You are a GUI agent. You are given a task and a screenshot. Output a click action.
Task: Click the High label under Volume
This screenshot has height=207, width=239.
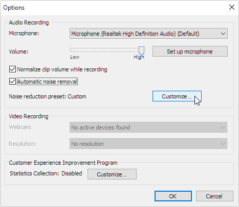139,57
